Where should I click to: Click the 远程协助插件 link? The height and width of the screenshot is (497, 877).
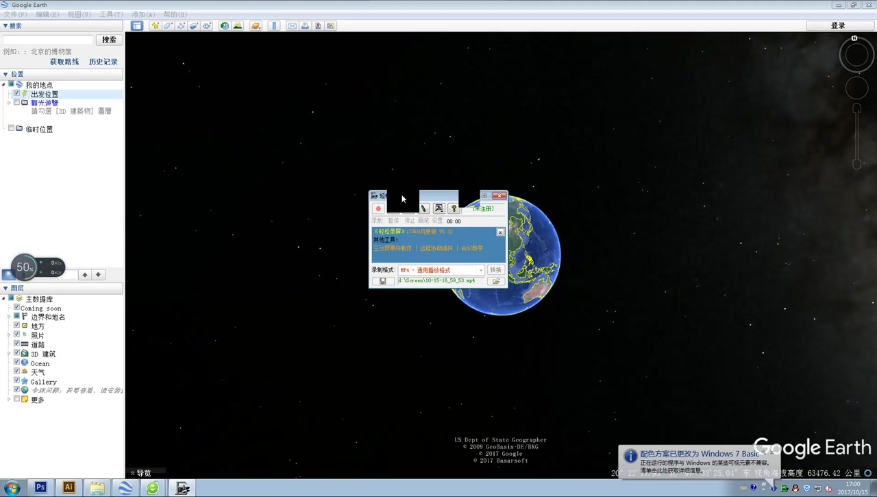click(436, 248)
